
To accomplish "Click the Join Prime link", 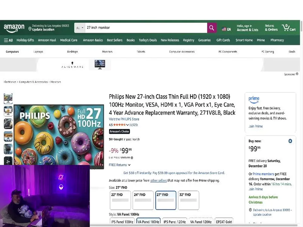I will tap(256, 126).
